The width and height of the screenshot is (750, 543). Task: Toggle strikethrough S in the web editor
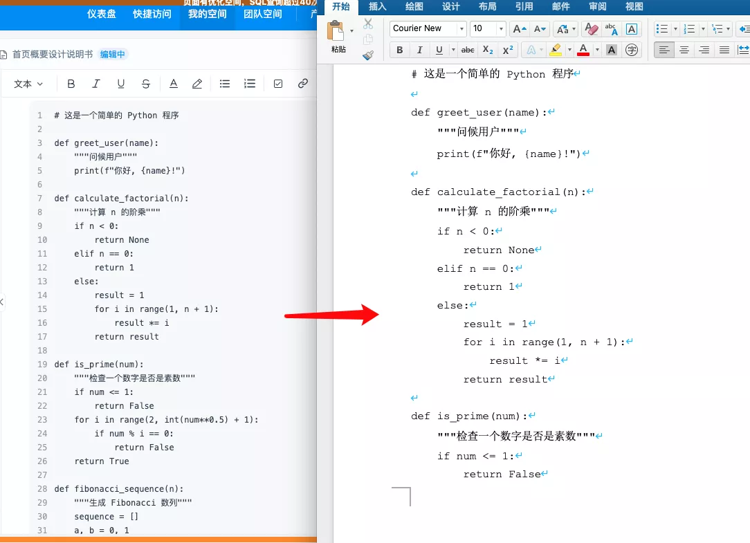pyautogui.click(x=146, y=84)
